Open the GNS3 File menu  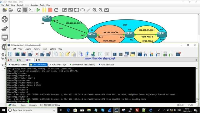click(3, 5)
